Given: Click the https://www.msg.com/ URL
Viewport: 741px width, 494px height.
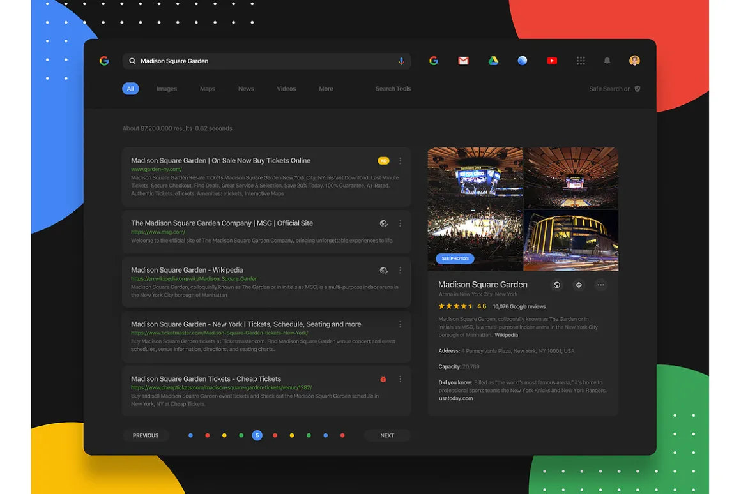Looking at the screenshot, I should pyautogui.click(x=158, y=232).
